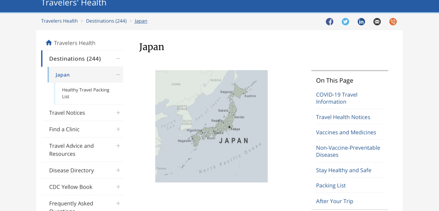Viewport: 439px width, 211px height.
Task: Expand Travel Advice and Resources section
Action: tap(118, 146)
